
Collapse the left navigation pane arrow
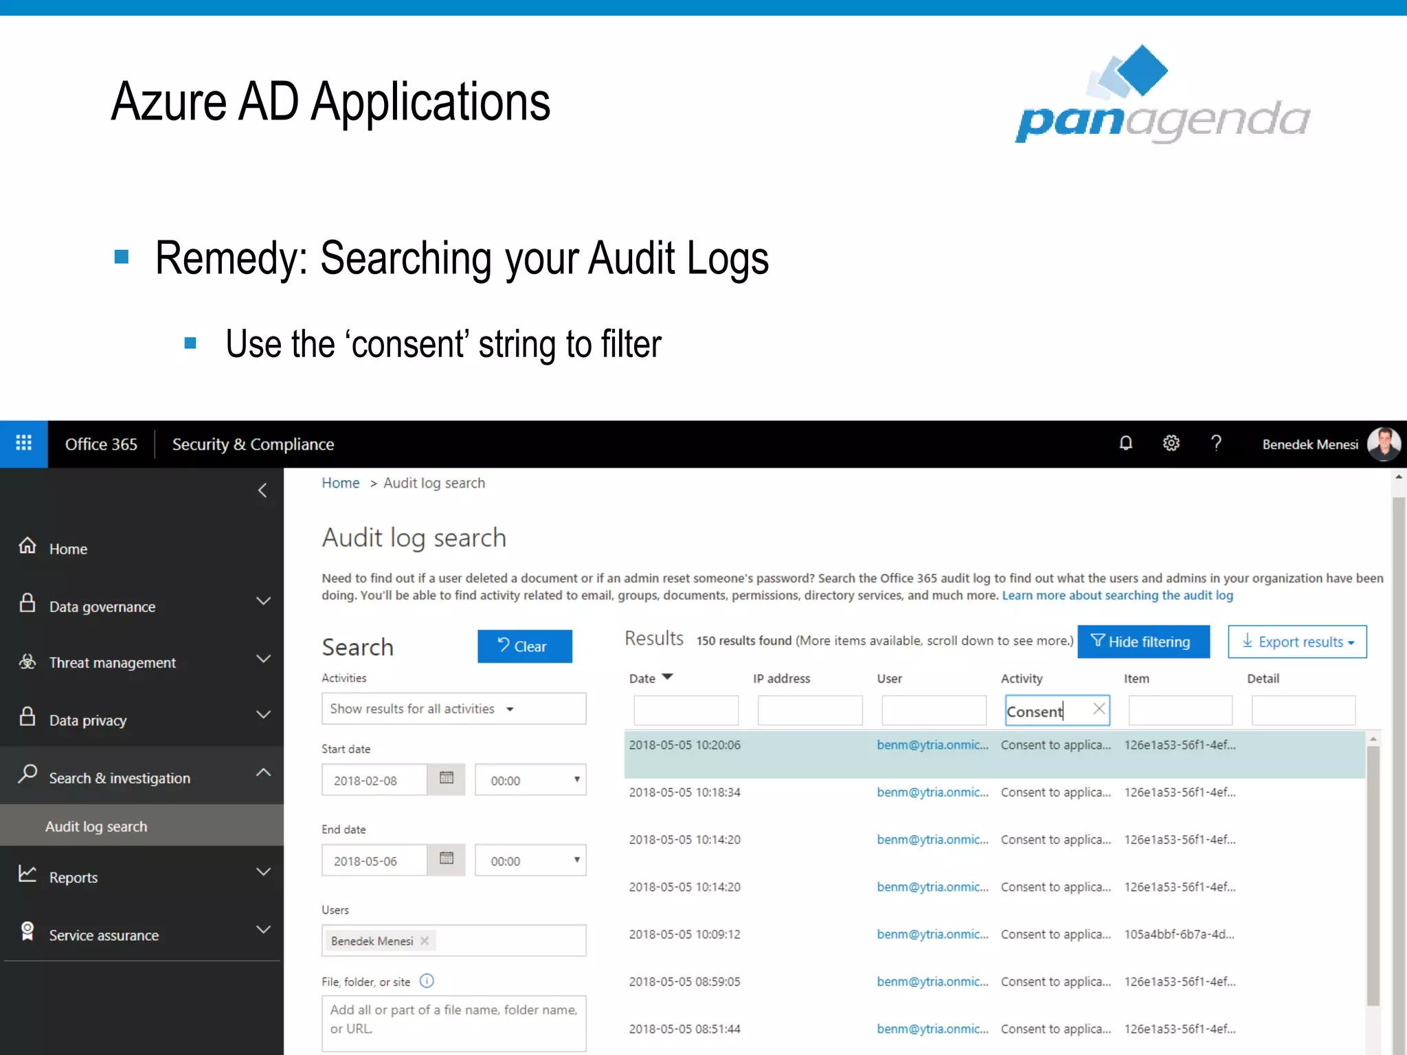(262, 490)
